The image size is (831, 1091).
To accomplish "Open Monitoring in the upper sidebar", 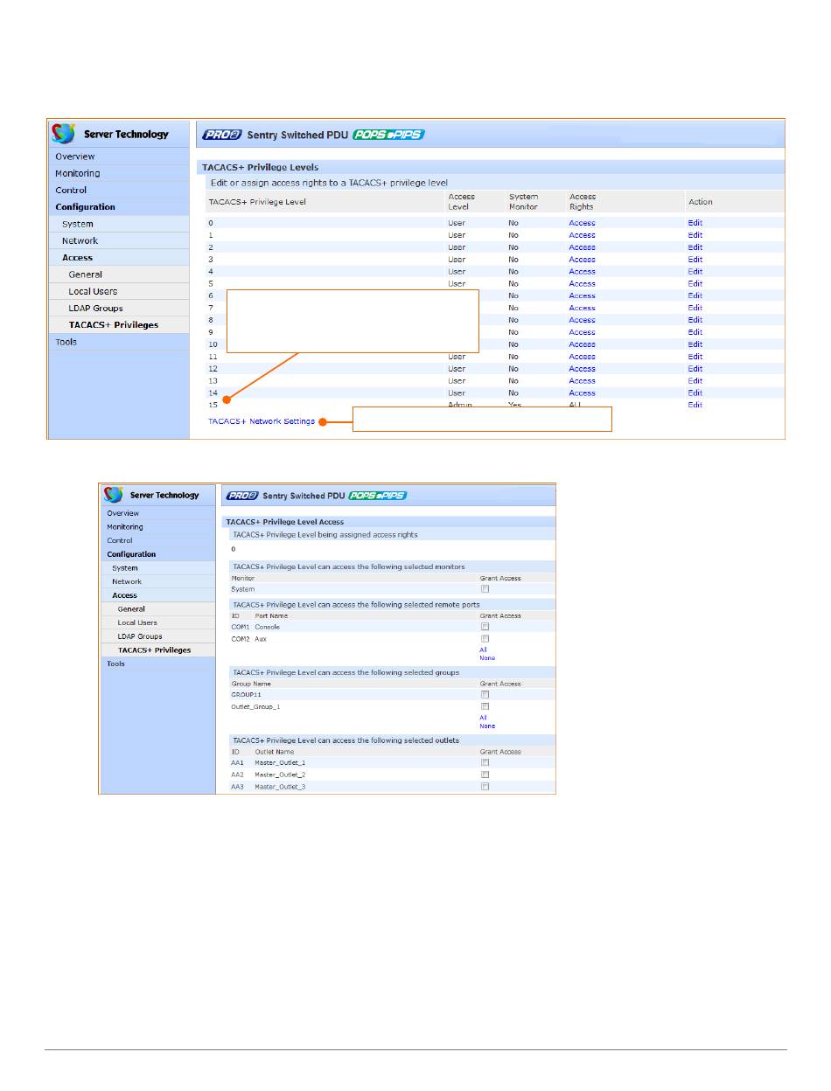I will click(x=78, y=173).
